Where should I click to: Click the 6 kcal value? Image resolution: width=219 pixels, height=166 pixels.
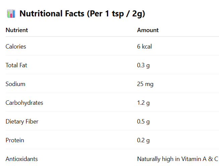tap(144, 47)
